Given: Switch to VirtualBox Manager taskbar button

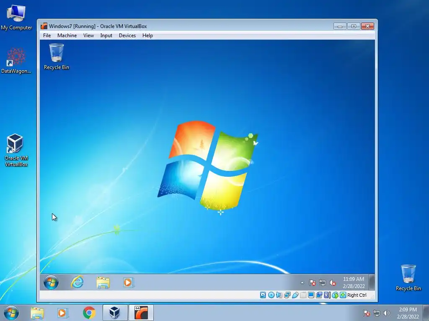Looking at the screenshot, I should (115, 313).
